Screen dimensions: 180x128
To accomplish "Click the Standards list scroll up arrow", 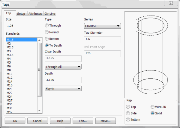I will (x=40, y=40).
